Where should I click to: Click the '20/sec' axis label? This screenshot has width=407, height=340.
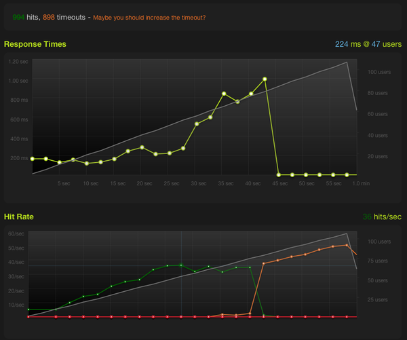tap(16, 291)
